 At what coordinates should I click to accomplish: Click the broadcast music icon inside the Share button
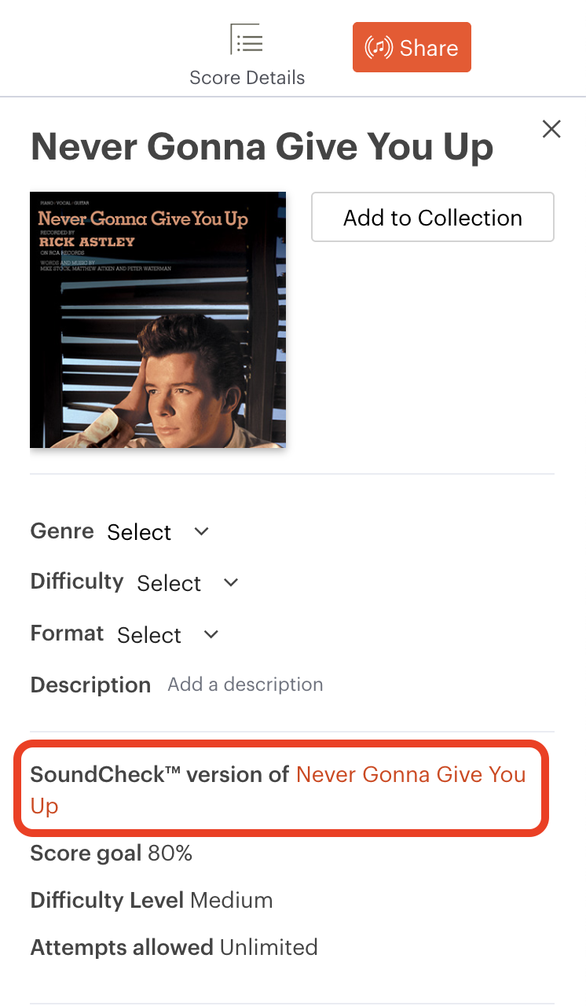click(x=380, y=47)
